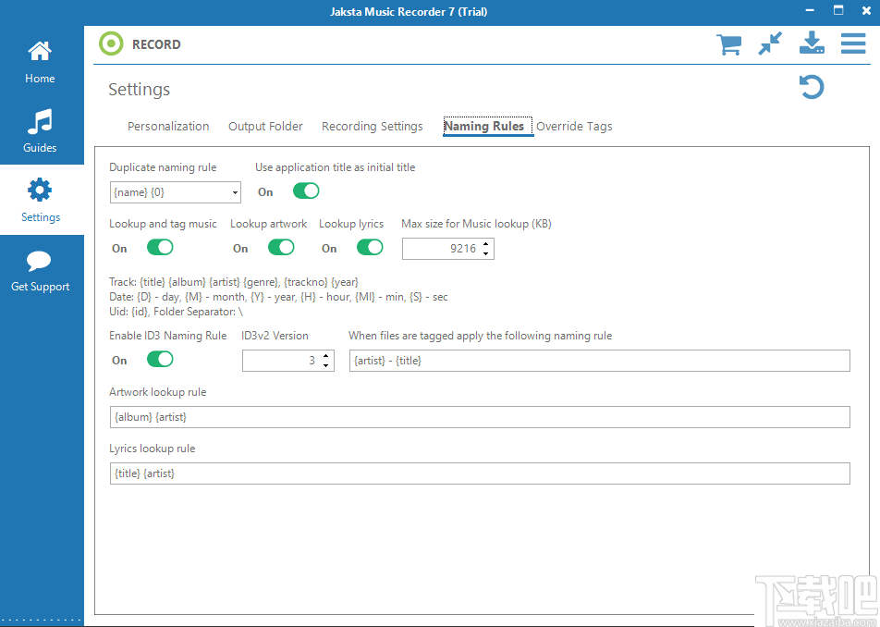
Task: Click the Artwork lookup rule text field
Action: pyautogui.click(x=479, y=417)
